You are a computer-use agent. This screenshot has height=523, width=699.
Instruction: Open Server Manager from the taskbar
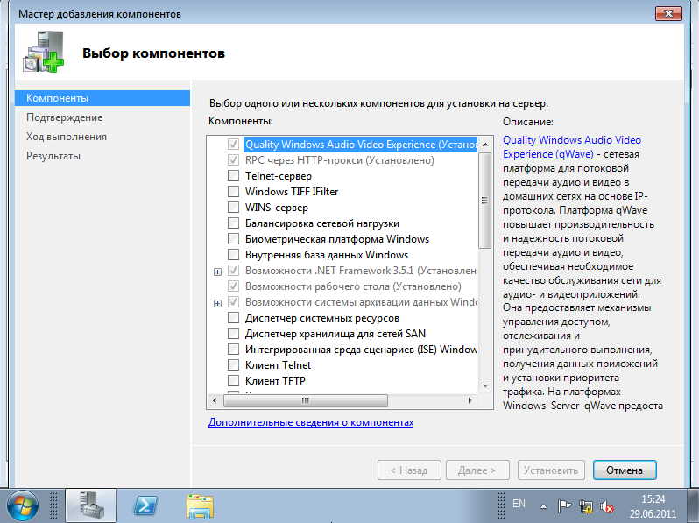pyautogui.click(x=91, y=505)
